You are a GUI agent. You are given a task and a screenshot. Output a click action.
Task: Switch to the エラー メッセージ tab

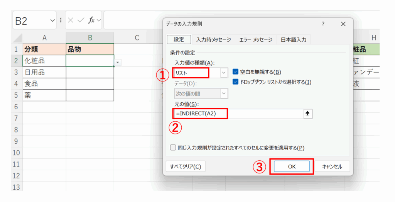click(x=255, y=39)
